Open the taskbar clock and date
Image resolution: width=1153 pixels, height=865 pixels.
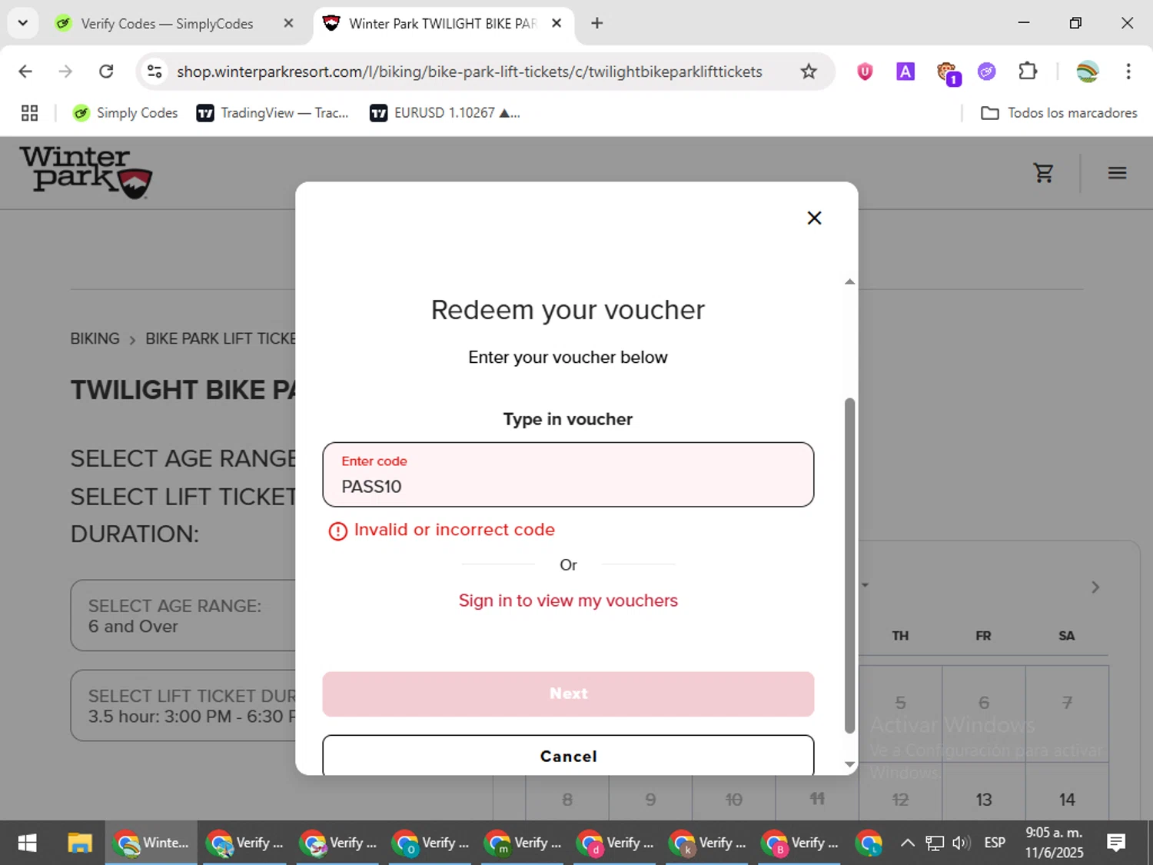coord(1054,843)
